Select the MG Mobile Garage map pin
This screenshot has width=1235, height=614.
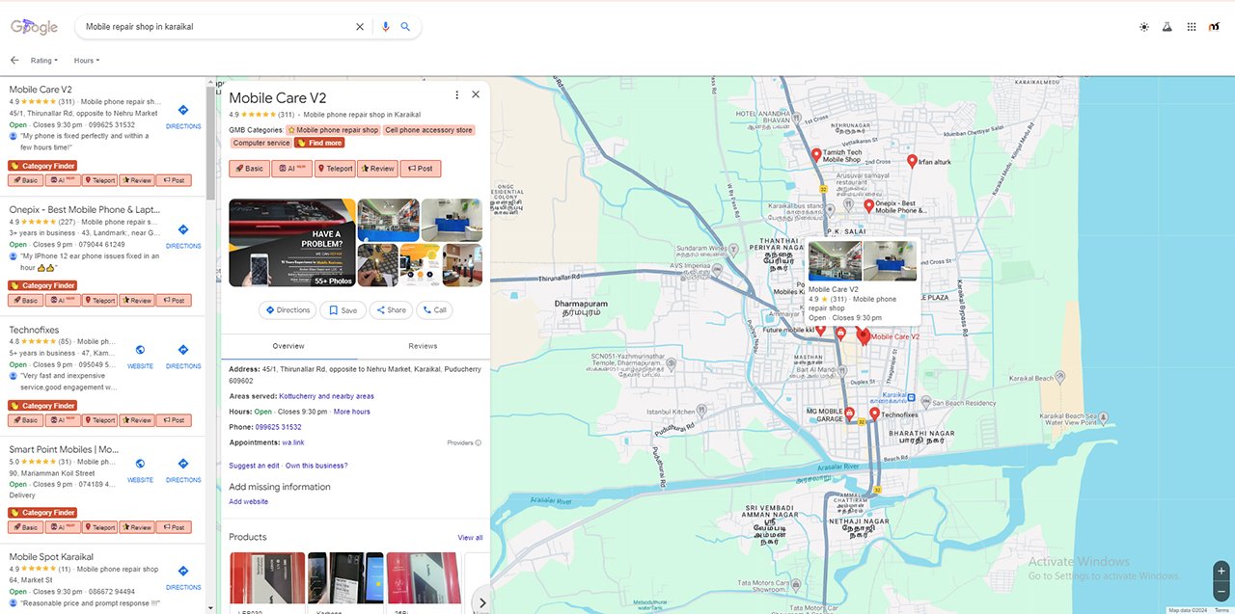[x=850, y=414]
